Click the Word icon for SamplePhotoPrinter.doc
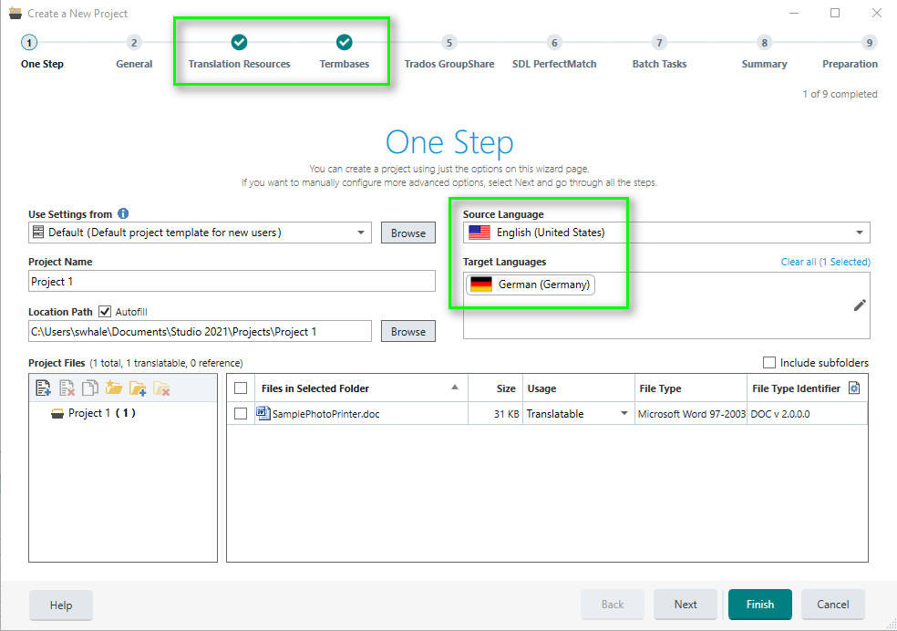This screenshot has height=631, width=897. 264,413
